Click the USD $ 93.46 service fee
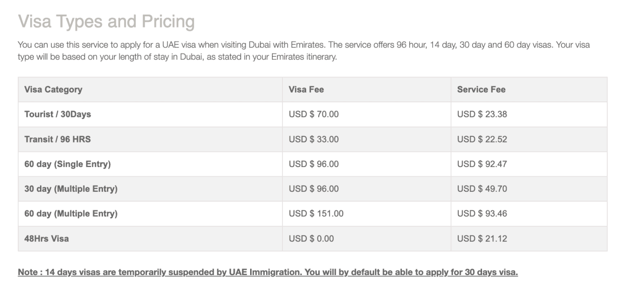The width and height of the screenshot is (624, 286). pos(482,214)
